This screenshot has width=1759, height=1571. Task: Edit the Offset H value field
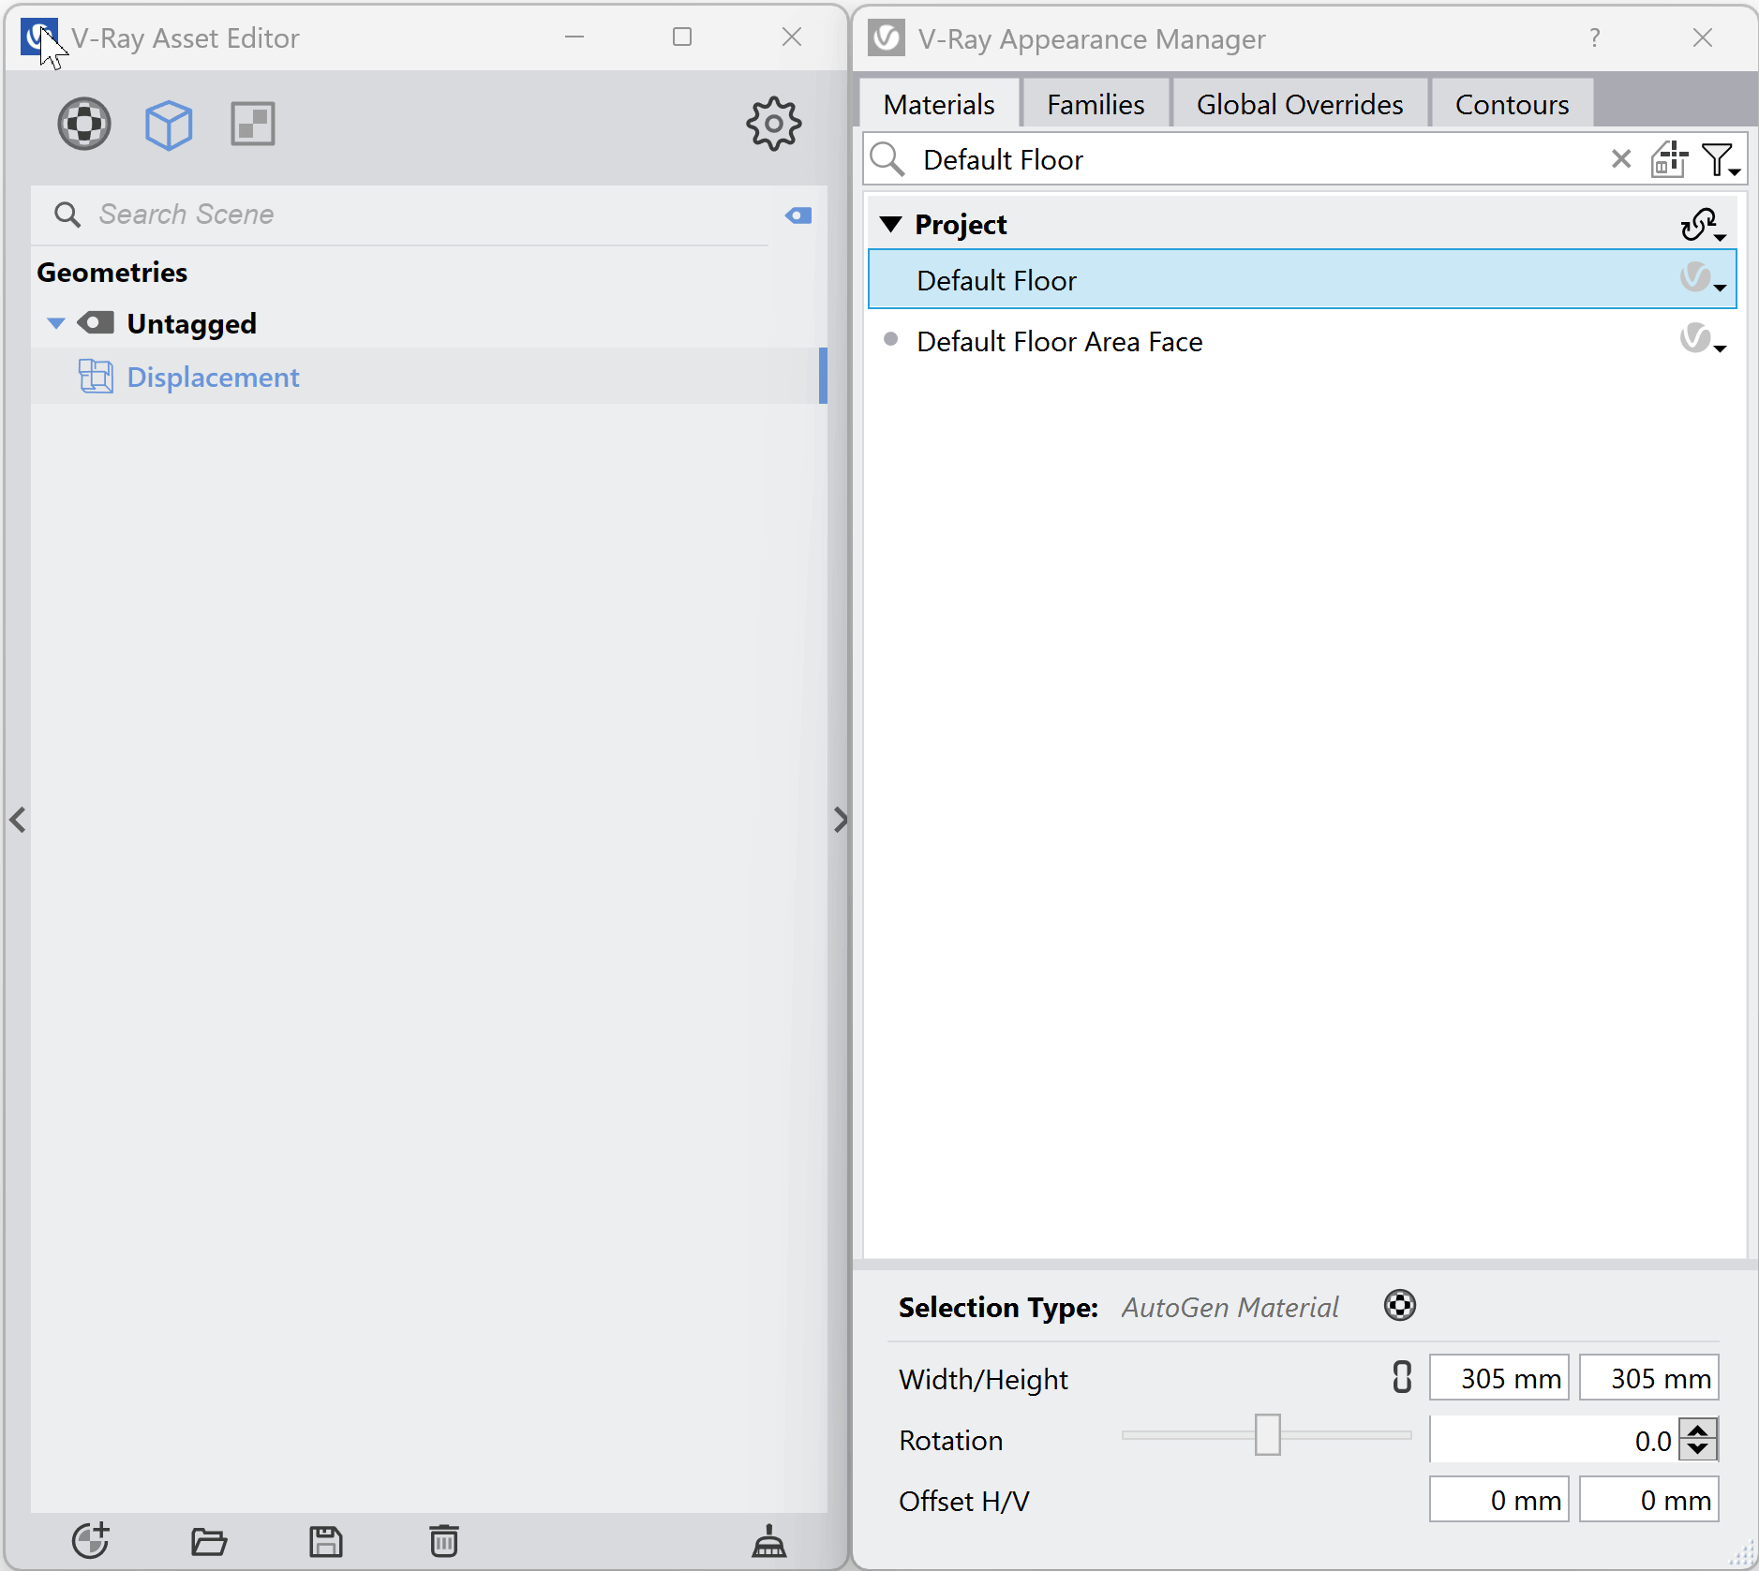[x=1498, y=1500]
